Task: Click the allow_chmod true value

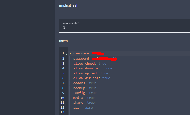Action: point(102,63)
